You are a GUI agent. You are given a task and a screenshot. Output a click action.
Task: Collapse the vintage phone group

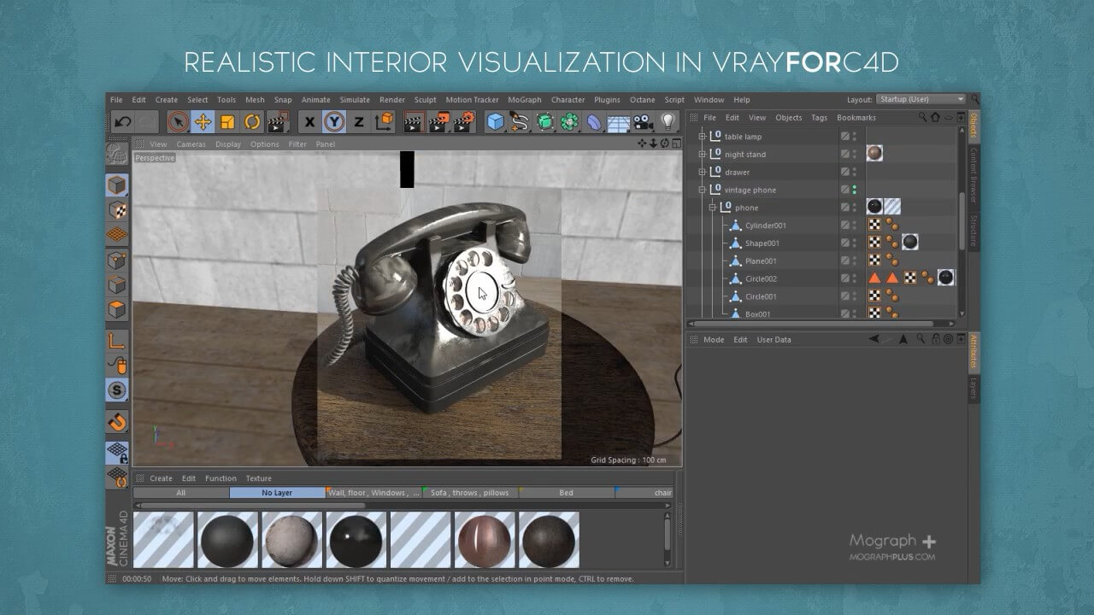(x=703, y=190)
